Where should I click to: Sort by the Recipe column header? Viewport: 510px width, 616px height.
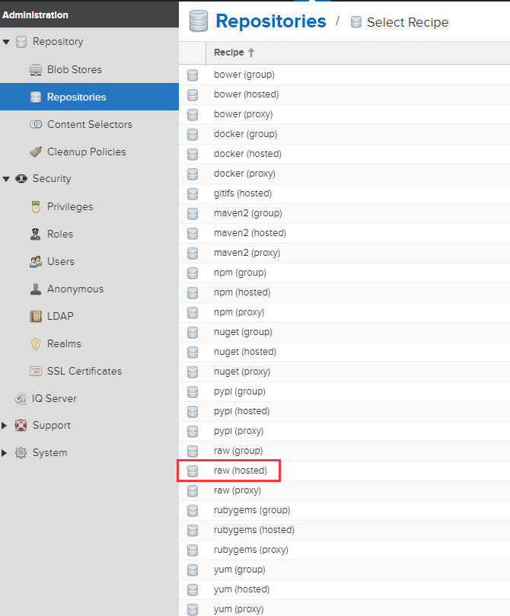234,53
